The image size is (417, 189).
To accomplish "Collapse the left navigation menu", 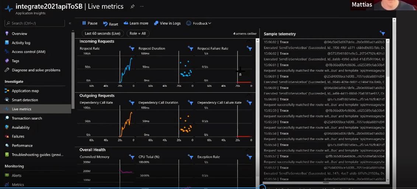I will (70, 23).
